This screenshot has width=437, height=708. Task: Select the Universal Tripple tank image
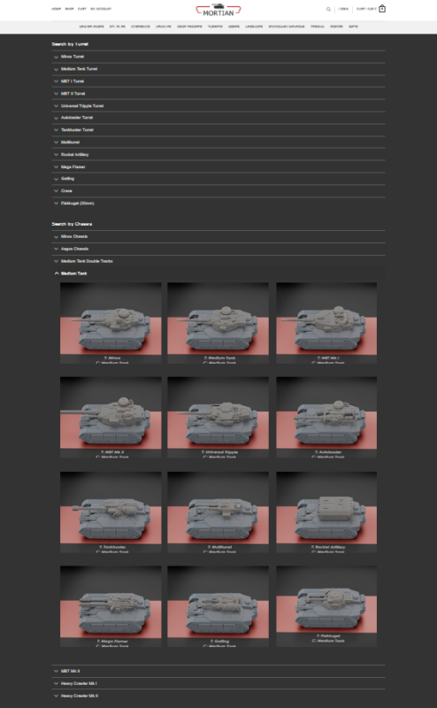(x=218, y=417)
